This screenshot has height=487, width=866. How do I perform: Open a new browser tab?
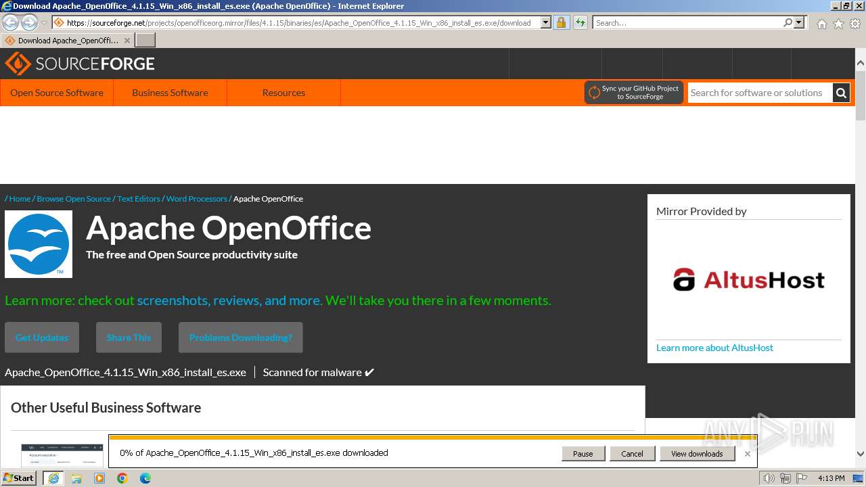coord(145,40)
